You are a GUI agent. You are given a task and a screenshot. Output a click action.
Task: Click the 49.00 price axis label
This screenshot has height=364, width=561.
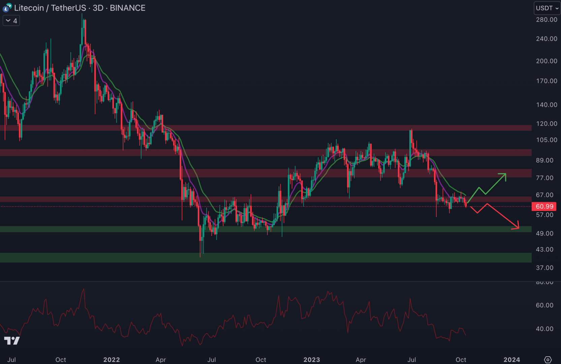pos(544,234)
